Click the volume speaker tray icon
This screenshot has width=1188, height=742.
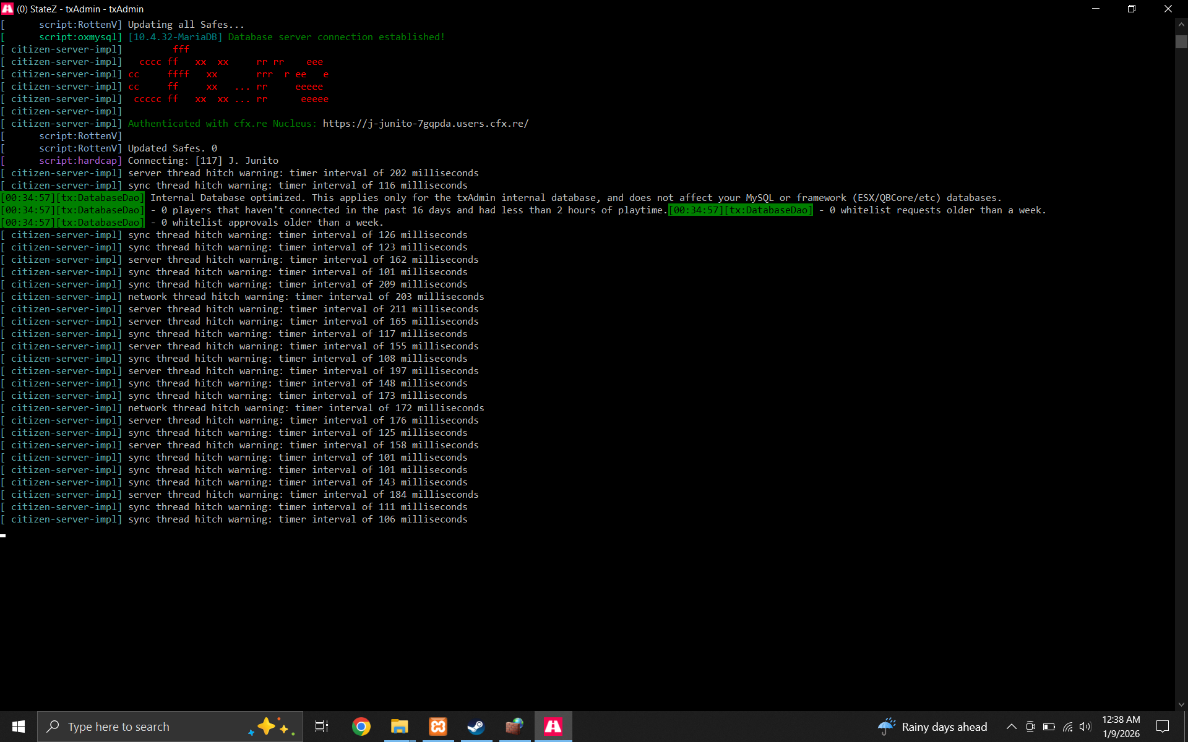[1085, 727]
